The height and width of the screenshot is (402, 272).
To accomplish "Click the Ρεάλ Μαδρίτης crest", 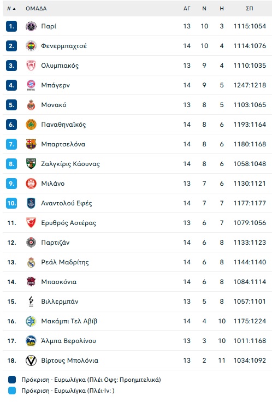I will coord(31,262).
